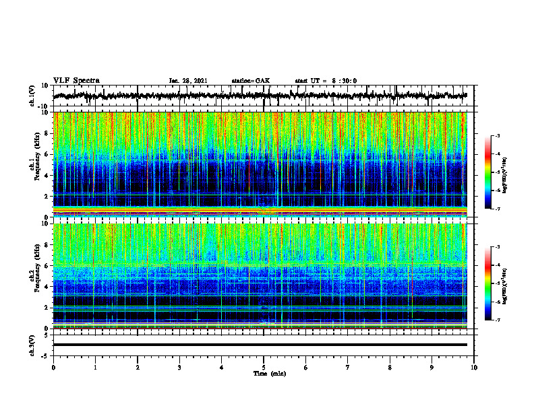Viewport: 534px width, 412px height.
Task: Click the "VLF Spectra" plot title
Action: pyautogui.click(x=76, y=81)
